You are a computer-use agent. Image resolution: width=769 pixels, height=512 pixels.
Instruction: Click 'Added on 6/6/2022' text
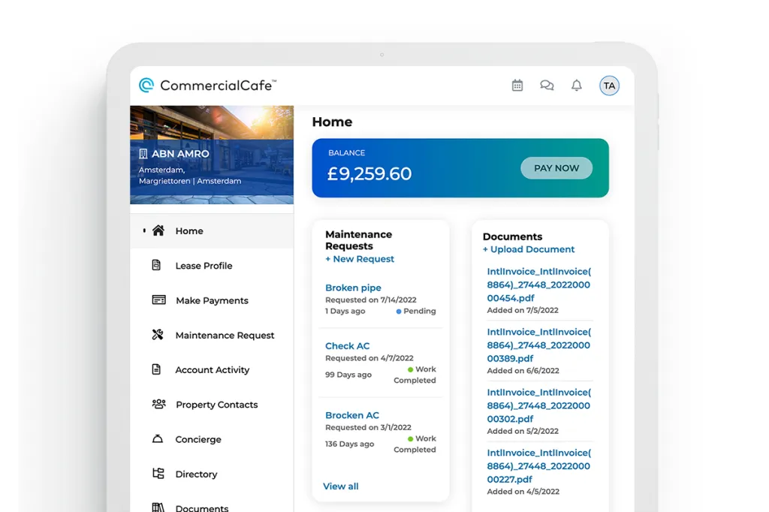[x=523, y=370]
